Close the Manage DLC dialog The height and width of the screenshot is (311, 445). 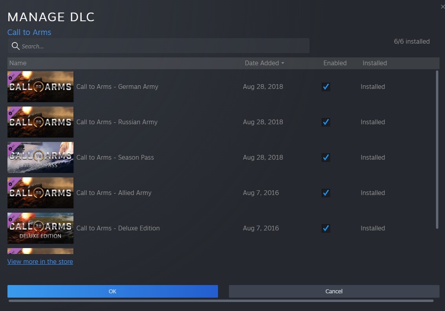pos(442,7)
